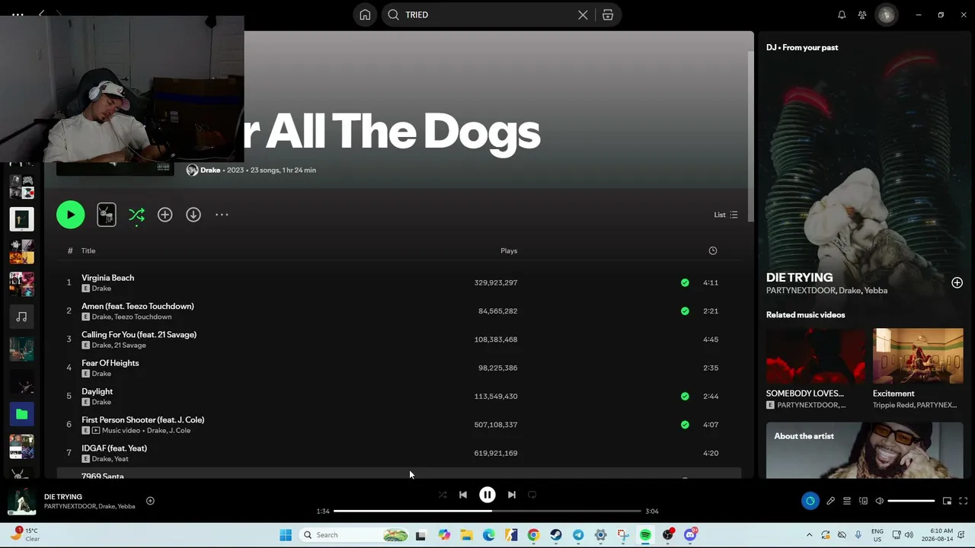This screenshot has width=975, height=548.
Task: Open the About the artist card
Action: pos(865,451)
